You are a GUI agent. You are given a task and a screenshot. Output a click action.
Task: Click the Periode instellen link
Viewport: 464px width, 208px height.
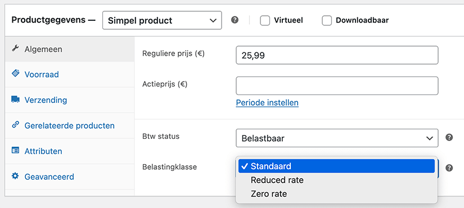[x=267, y=103]
